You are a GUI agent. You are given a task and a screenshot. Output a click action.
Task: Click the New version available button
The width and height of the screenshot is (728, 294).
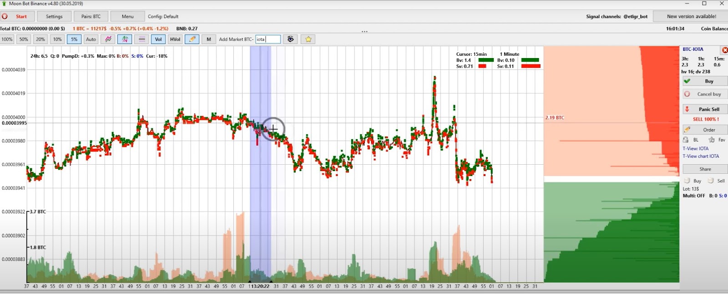tap(691, 16)
